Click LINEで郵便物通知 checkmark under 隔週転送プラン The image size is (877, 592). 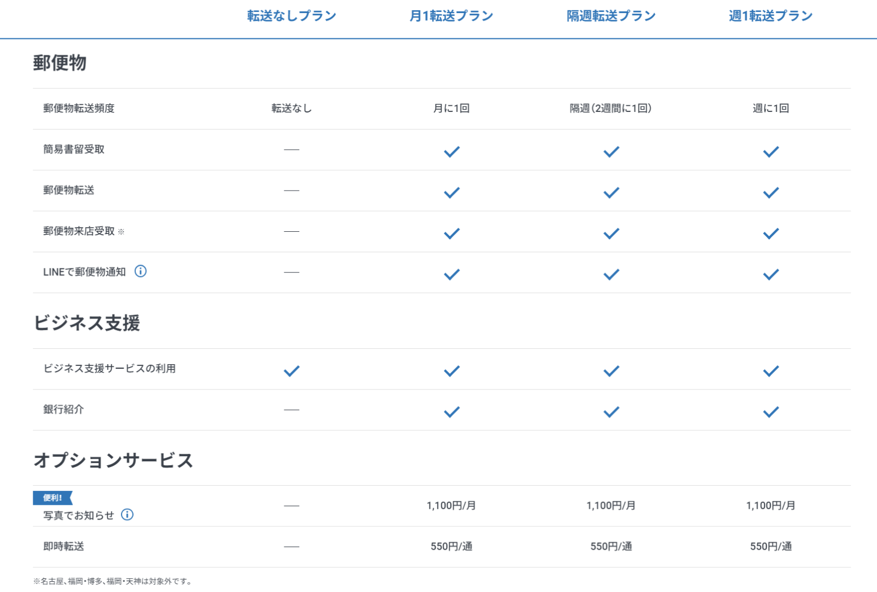point(611,275)
